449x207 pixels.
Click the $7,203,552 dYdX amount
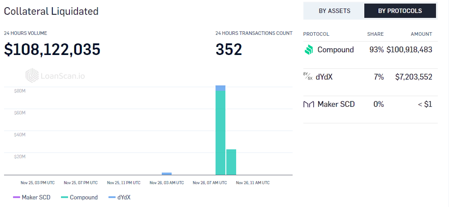(414, 77)
